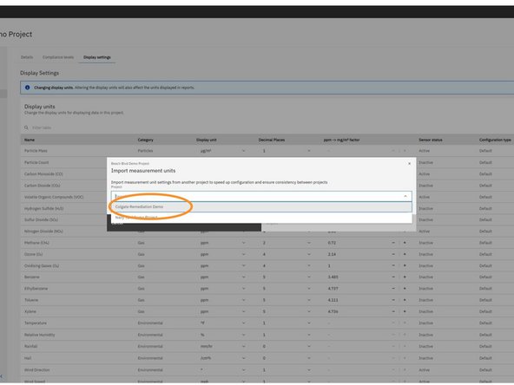Open Benzene display unit dropdown

click(243, 277)
